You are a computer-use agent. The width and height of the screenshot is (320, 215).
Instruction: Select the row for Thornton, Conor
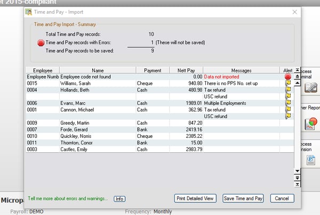[160, 143]
